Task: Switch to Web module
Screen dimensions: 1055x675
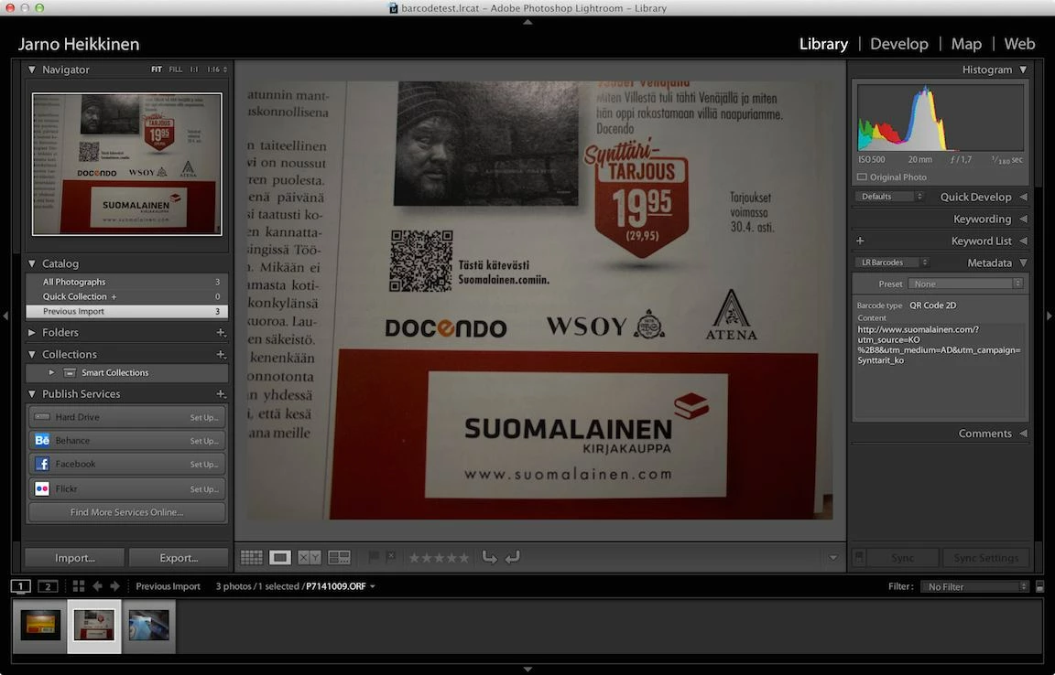Action: tap(1019, 44)
